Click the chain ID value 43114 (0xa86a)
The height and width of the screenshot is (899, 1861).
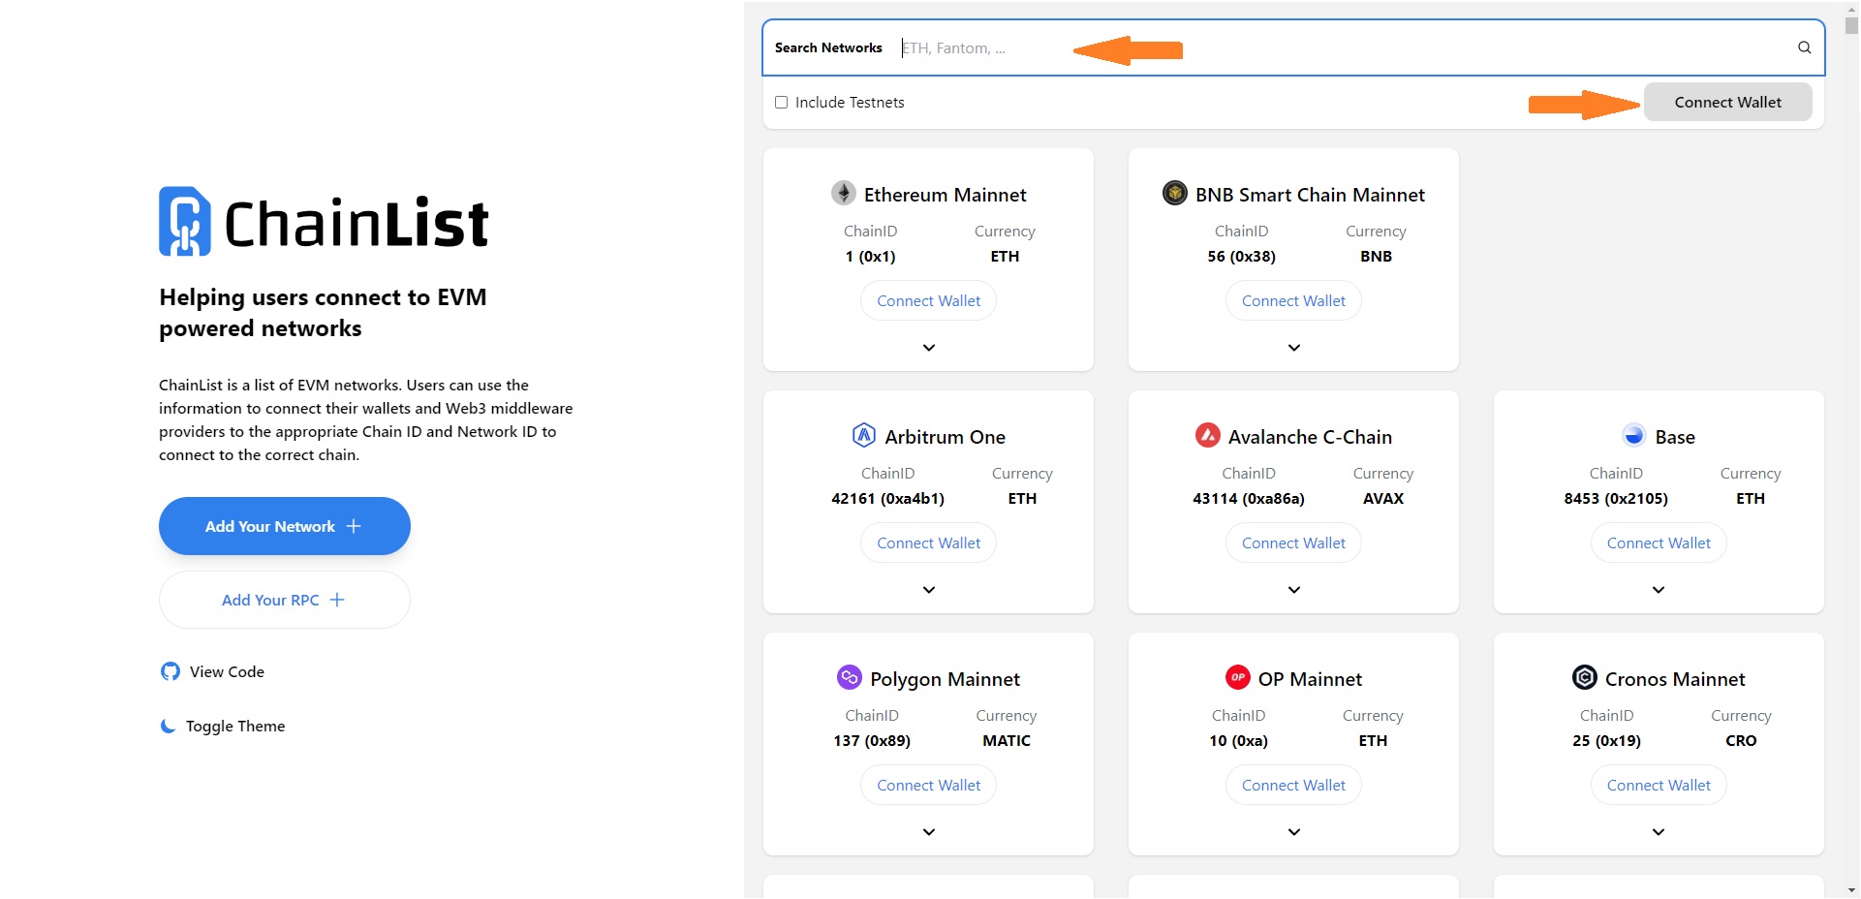tap(1248, 499)
